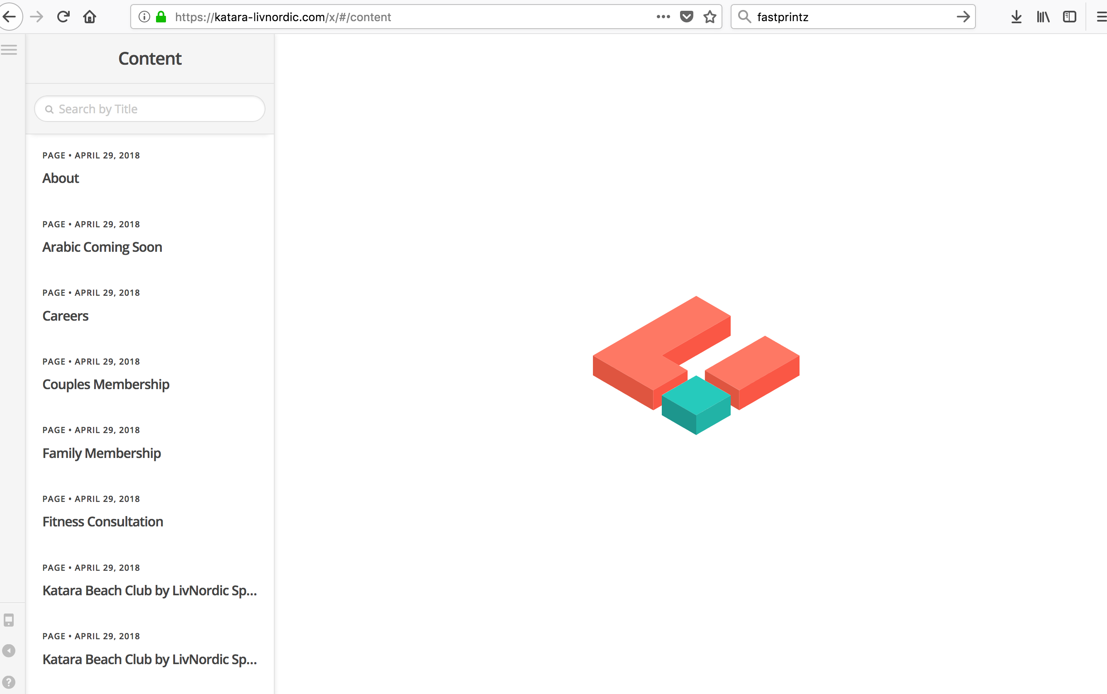
Task: Collapse sidebar with the round arrow icon
Action: [x=9, y=651]
